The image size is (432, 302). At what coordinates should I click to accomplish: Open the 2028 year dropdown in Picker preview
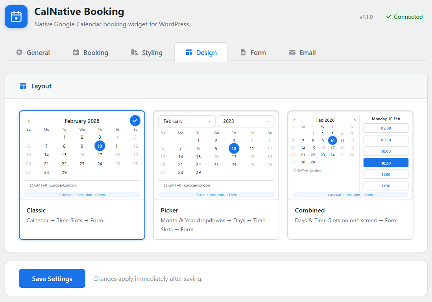(x=246, y=121)
